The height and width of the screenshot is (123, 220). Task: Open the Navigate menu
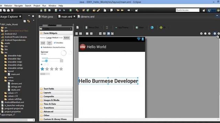pos(19,5)
